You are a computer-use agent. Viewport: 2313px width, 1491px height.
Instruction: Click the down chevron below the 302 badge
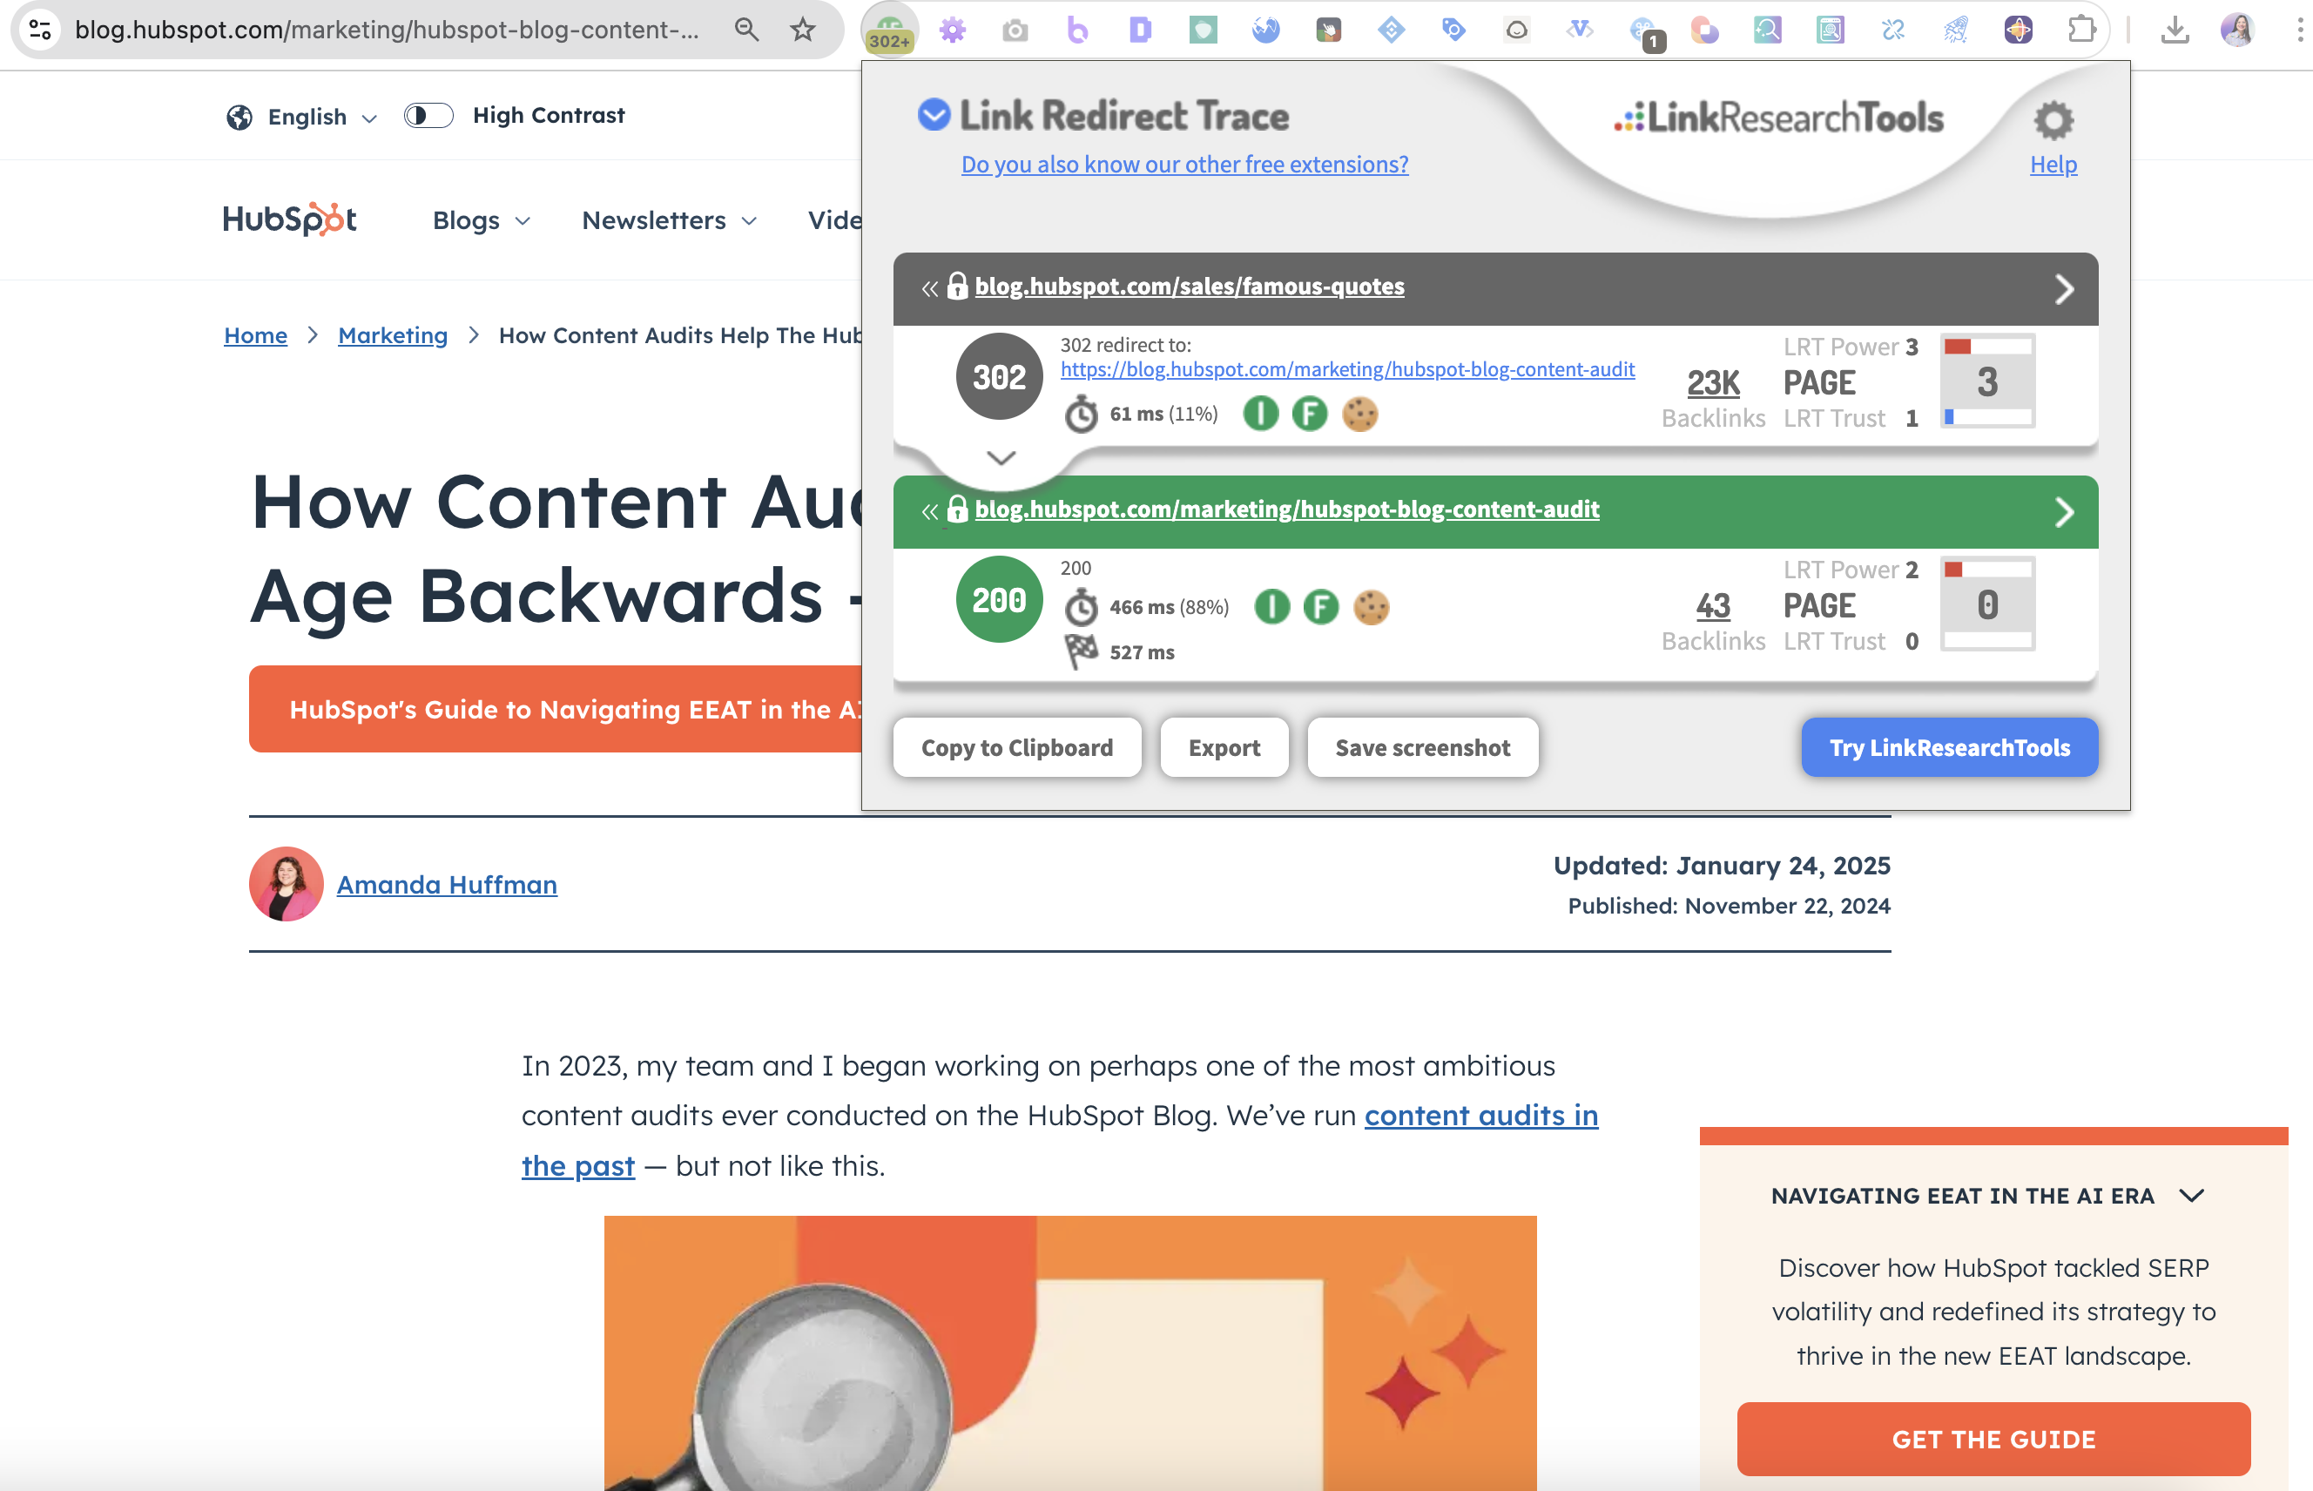[1001, 458]
